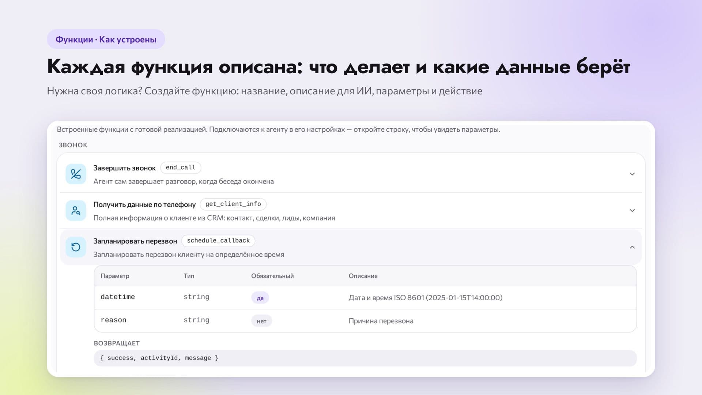The image size is (702, 395).
Task: Click the Функции · Как устроены tag
Action: click(x=106, y=39)
